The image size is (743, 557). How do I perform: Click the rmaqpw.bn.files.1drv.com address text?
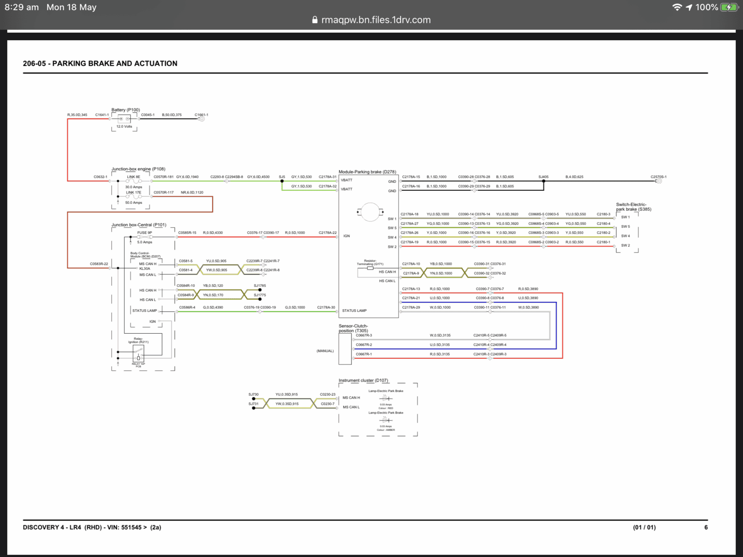click(x=376, y=20)
